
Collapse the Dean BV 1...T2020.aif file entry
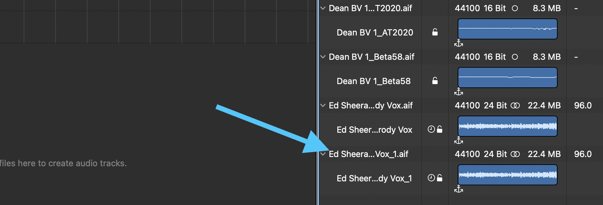pos(323,8)
